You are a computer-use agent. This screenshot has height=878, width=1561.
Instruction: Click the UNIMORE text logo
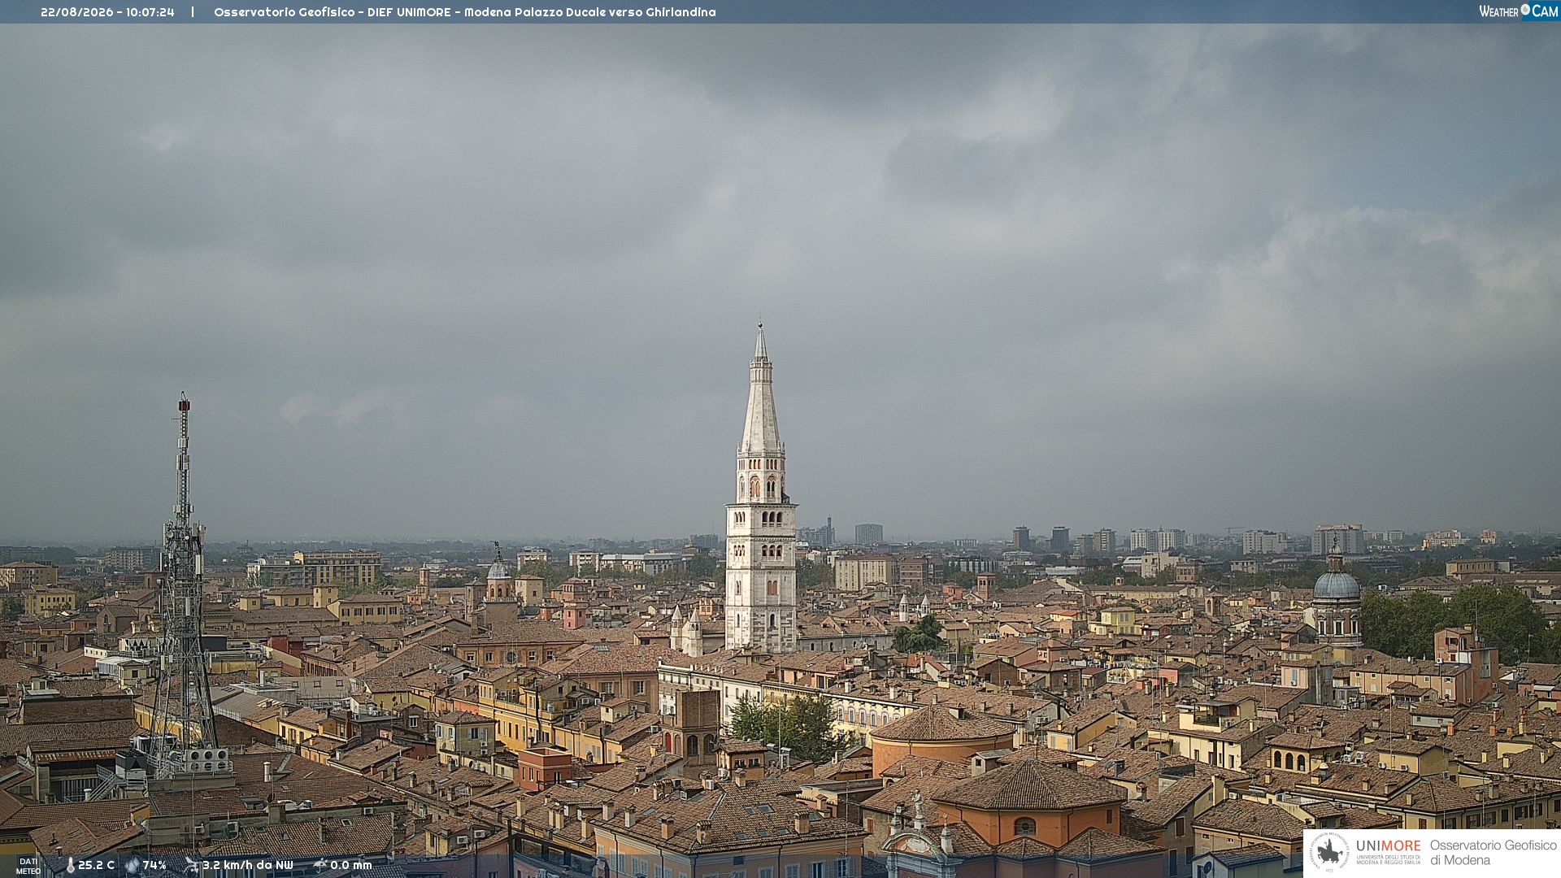point(1389,846)
